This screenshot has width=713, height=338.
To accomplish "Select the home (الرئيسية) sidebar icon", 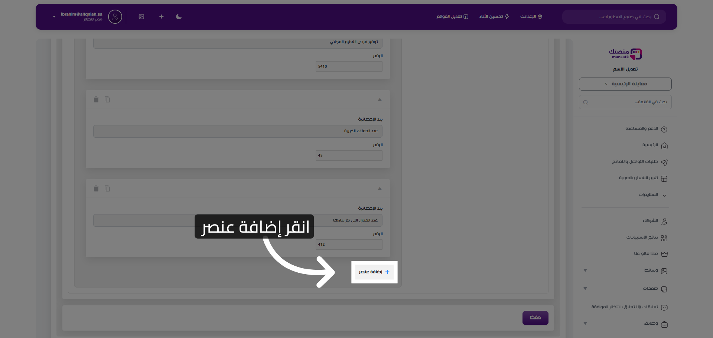I will [x=665, y=145].
